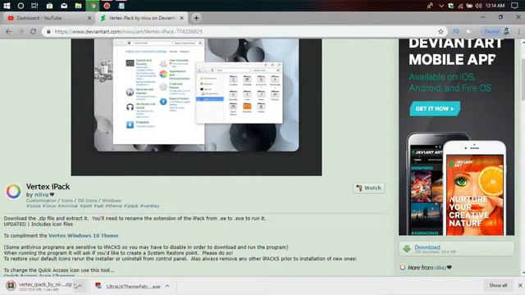Open the battery status tray icon
Image resolution: width=525 pixels, height=295 pixels.
469,6
